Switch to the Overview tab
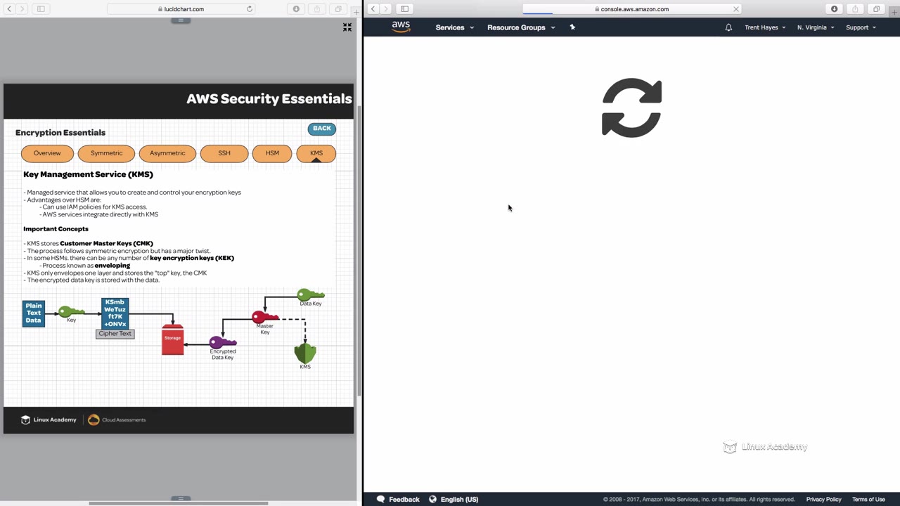900x506 pixels. coord(47,153)
